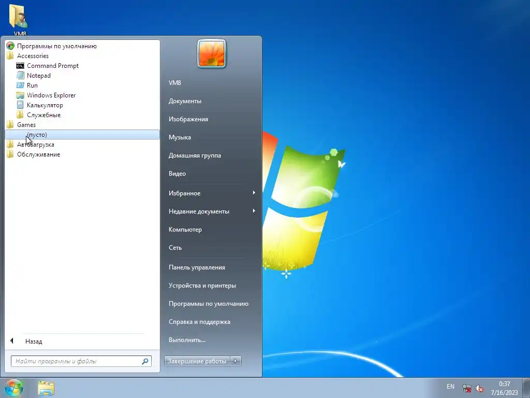Launch Command Prompt
530x398 pixels.
click(x=53, y=66)
